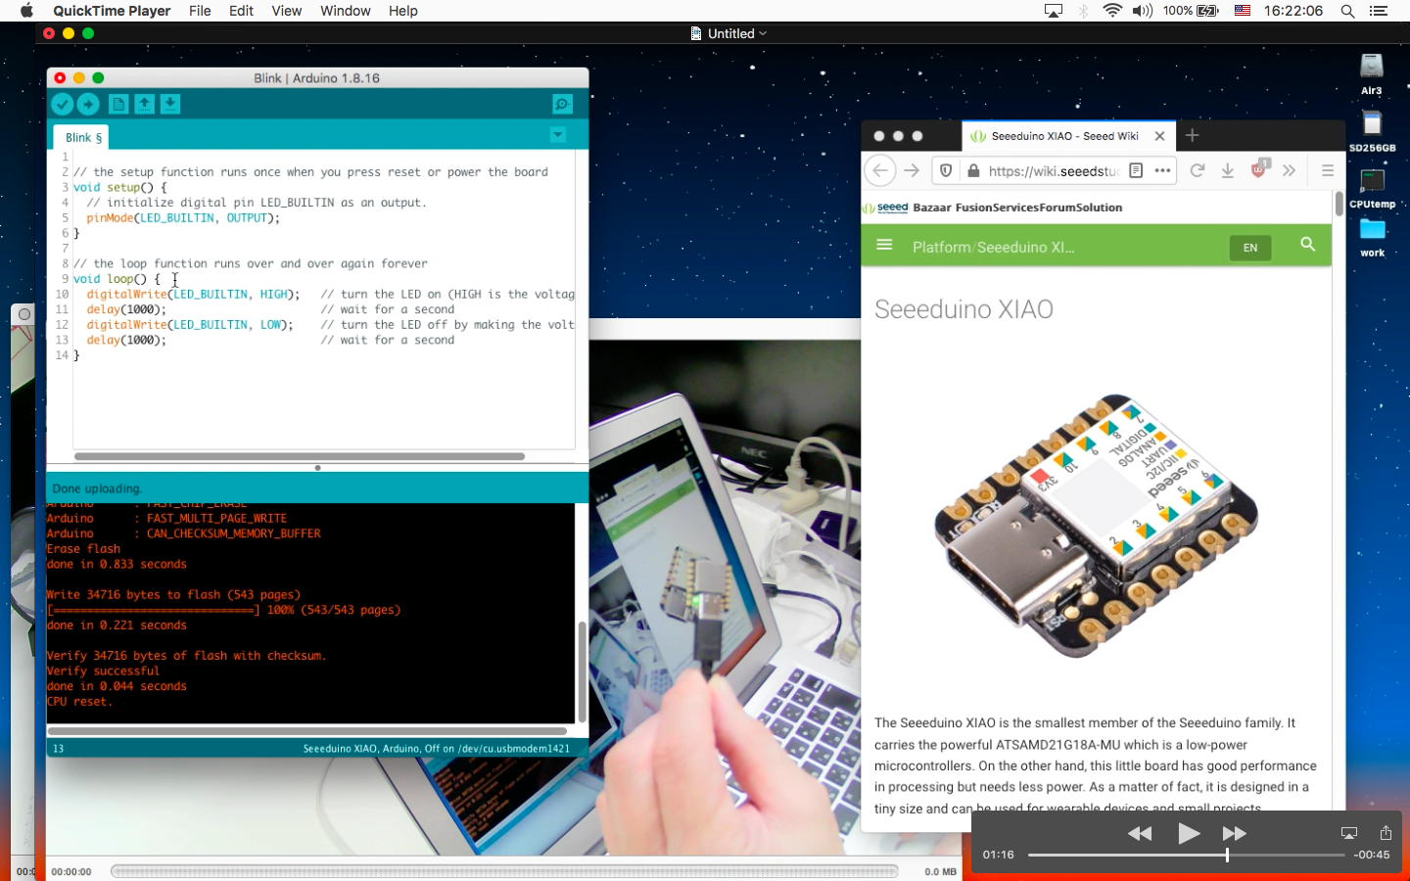Close the Seeeduino XIAO browser tab
The height and width of the screenshot is (881, 1410).
(1160, 136)
